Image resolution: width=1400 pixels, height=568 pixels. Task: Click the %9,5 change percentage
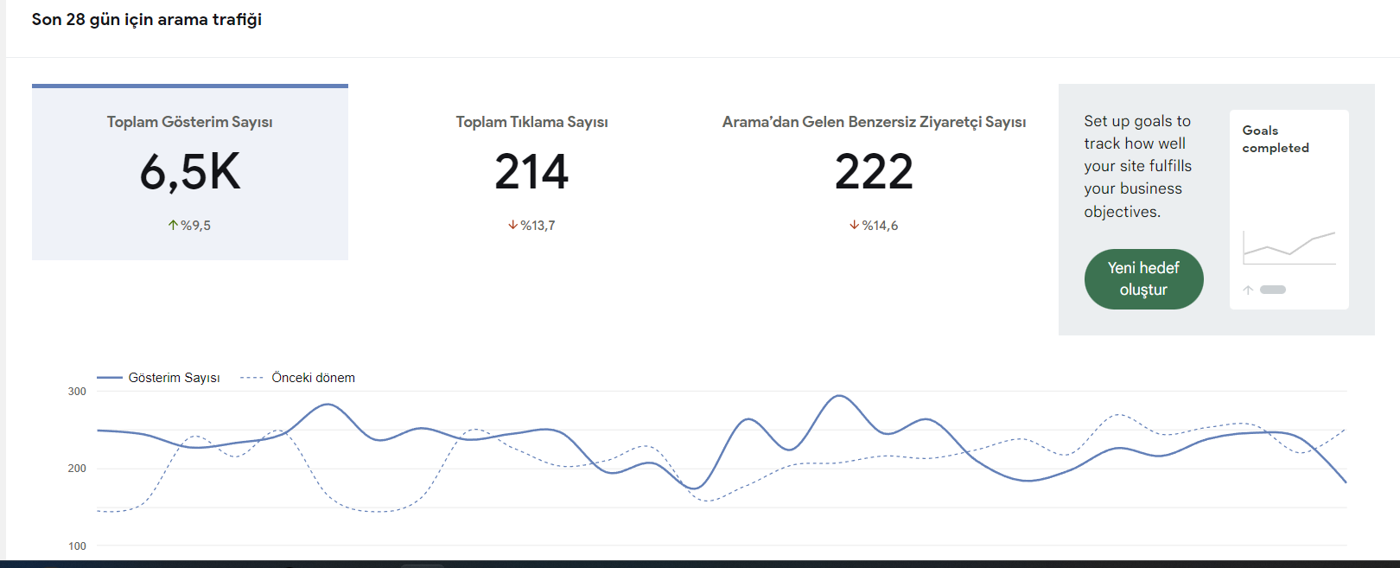pyautogui.click(x=195, y=226)
